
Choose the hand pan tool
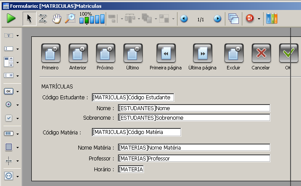coord(57,19)
